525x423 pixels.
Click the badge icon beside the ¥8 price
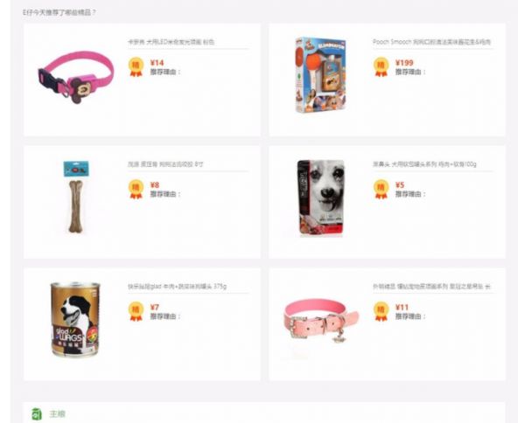[x=136, y=190]
